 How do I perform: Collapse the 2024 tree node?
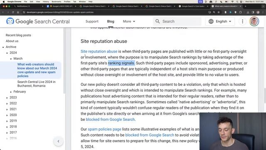pyautogui.click(x=7, y=53)
